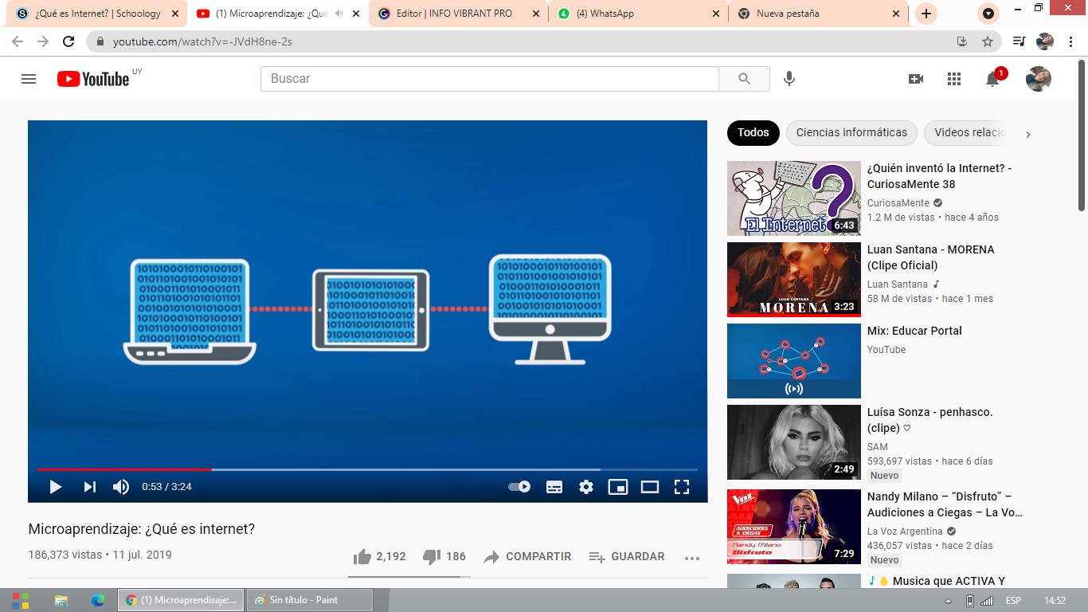Click the search magnifier button
Screen dimensions: 1088x612
pyautogui.click(x=744, y=79)
